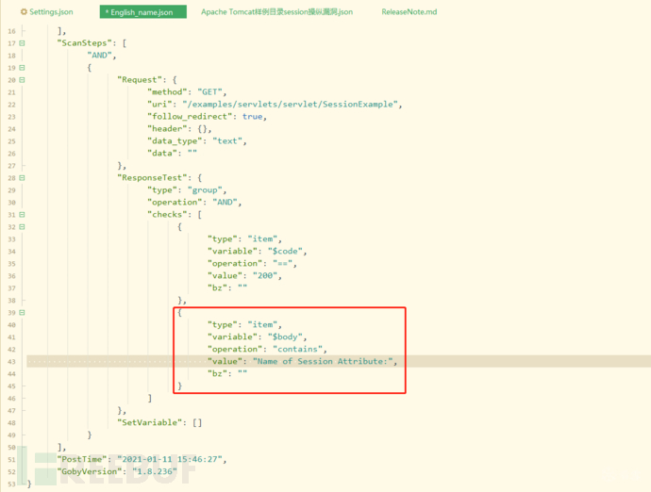Click the gear icon on Settings.json tab

pyautogui.click(x=24, y=12)
